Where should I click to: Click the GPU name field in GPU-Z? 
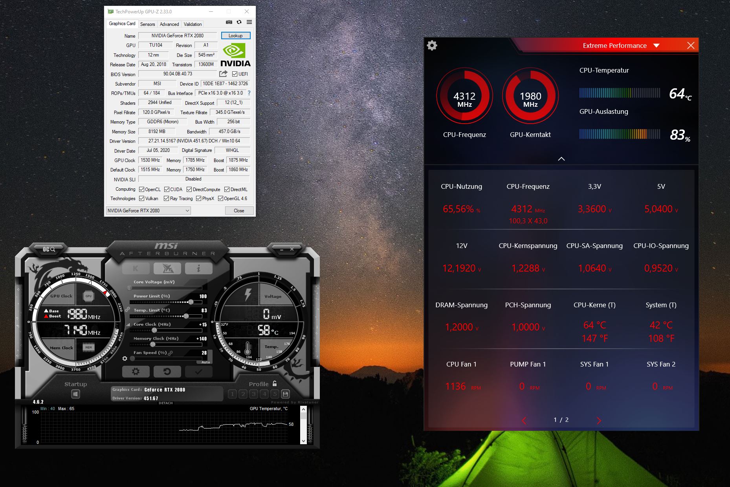point(178,36)
